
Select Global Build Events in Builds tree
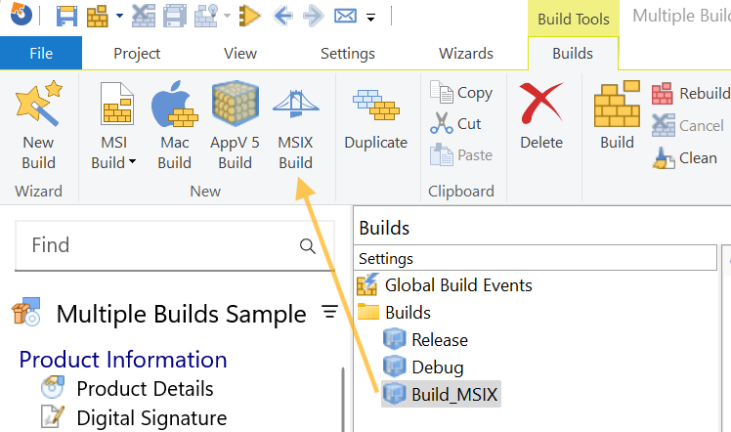(445, 285)
